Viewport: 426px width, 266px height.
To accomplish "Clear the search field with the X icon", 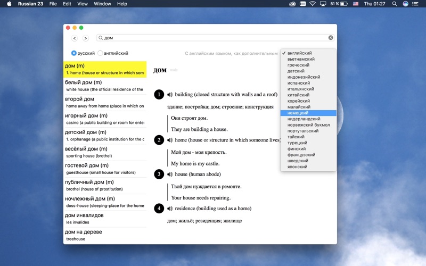I will click(x=331, y=38).
